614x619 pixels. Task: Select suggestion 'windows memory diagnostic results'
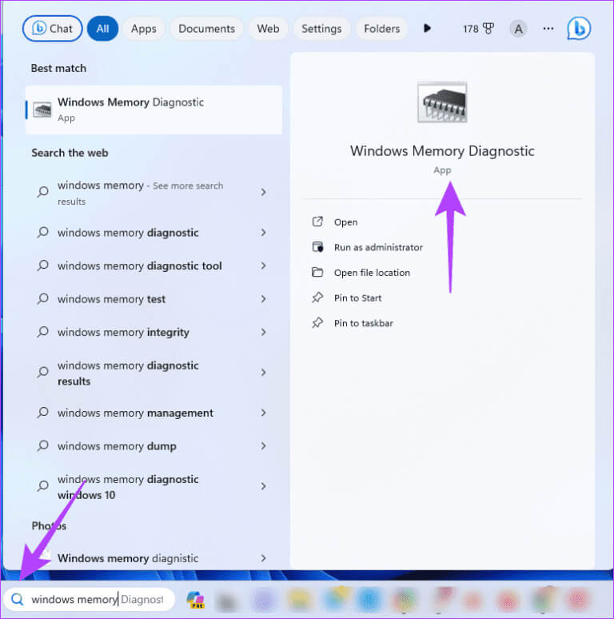pyautogui.click(x=152, y=373)
